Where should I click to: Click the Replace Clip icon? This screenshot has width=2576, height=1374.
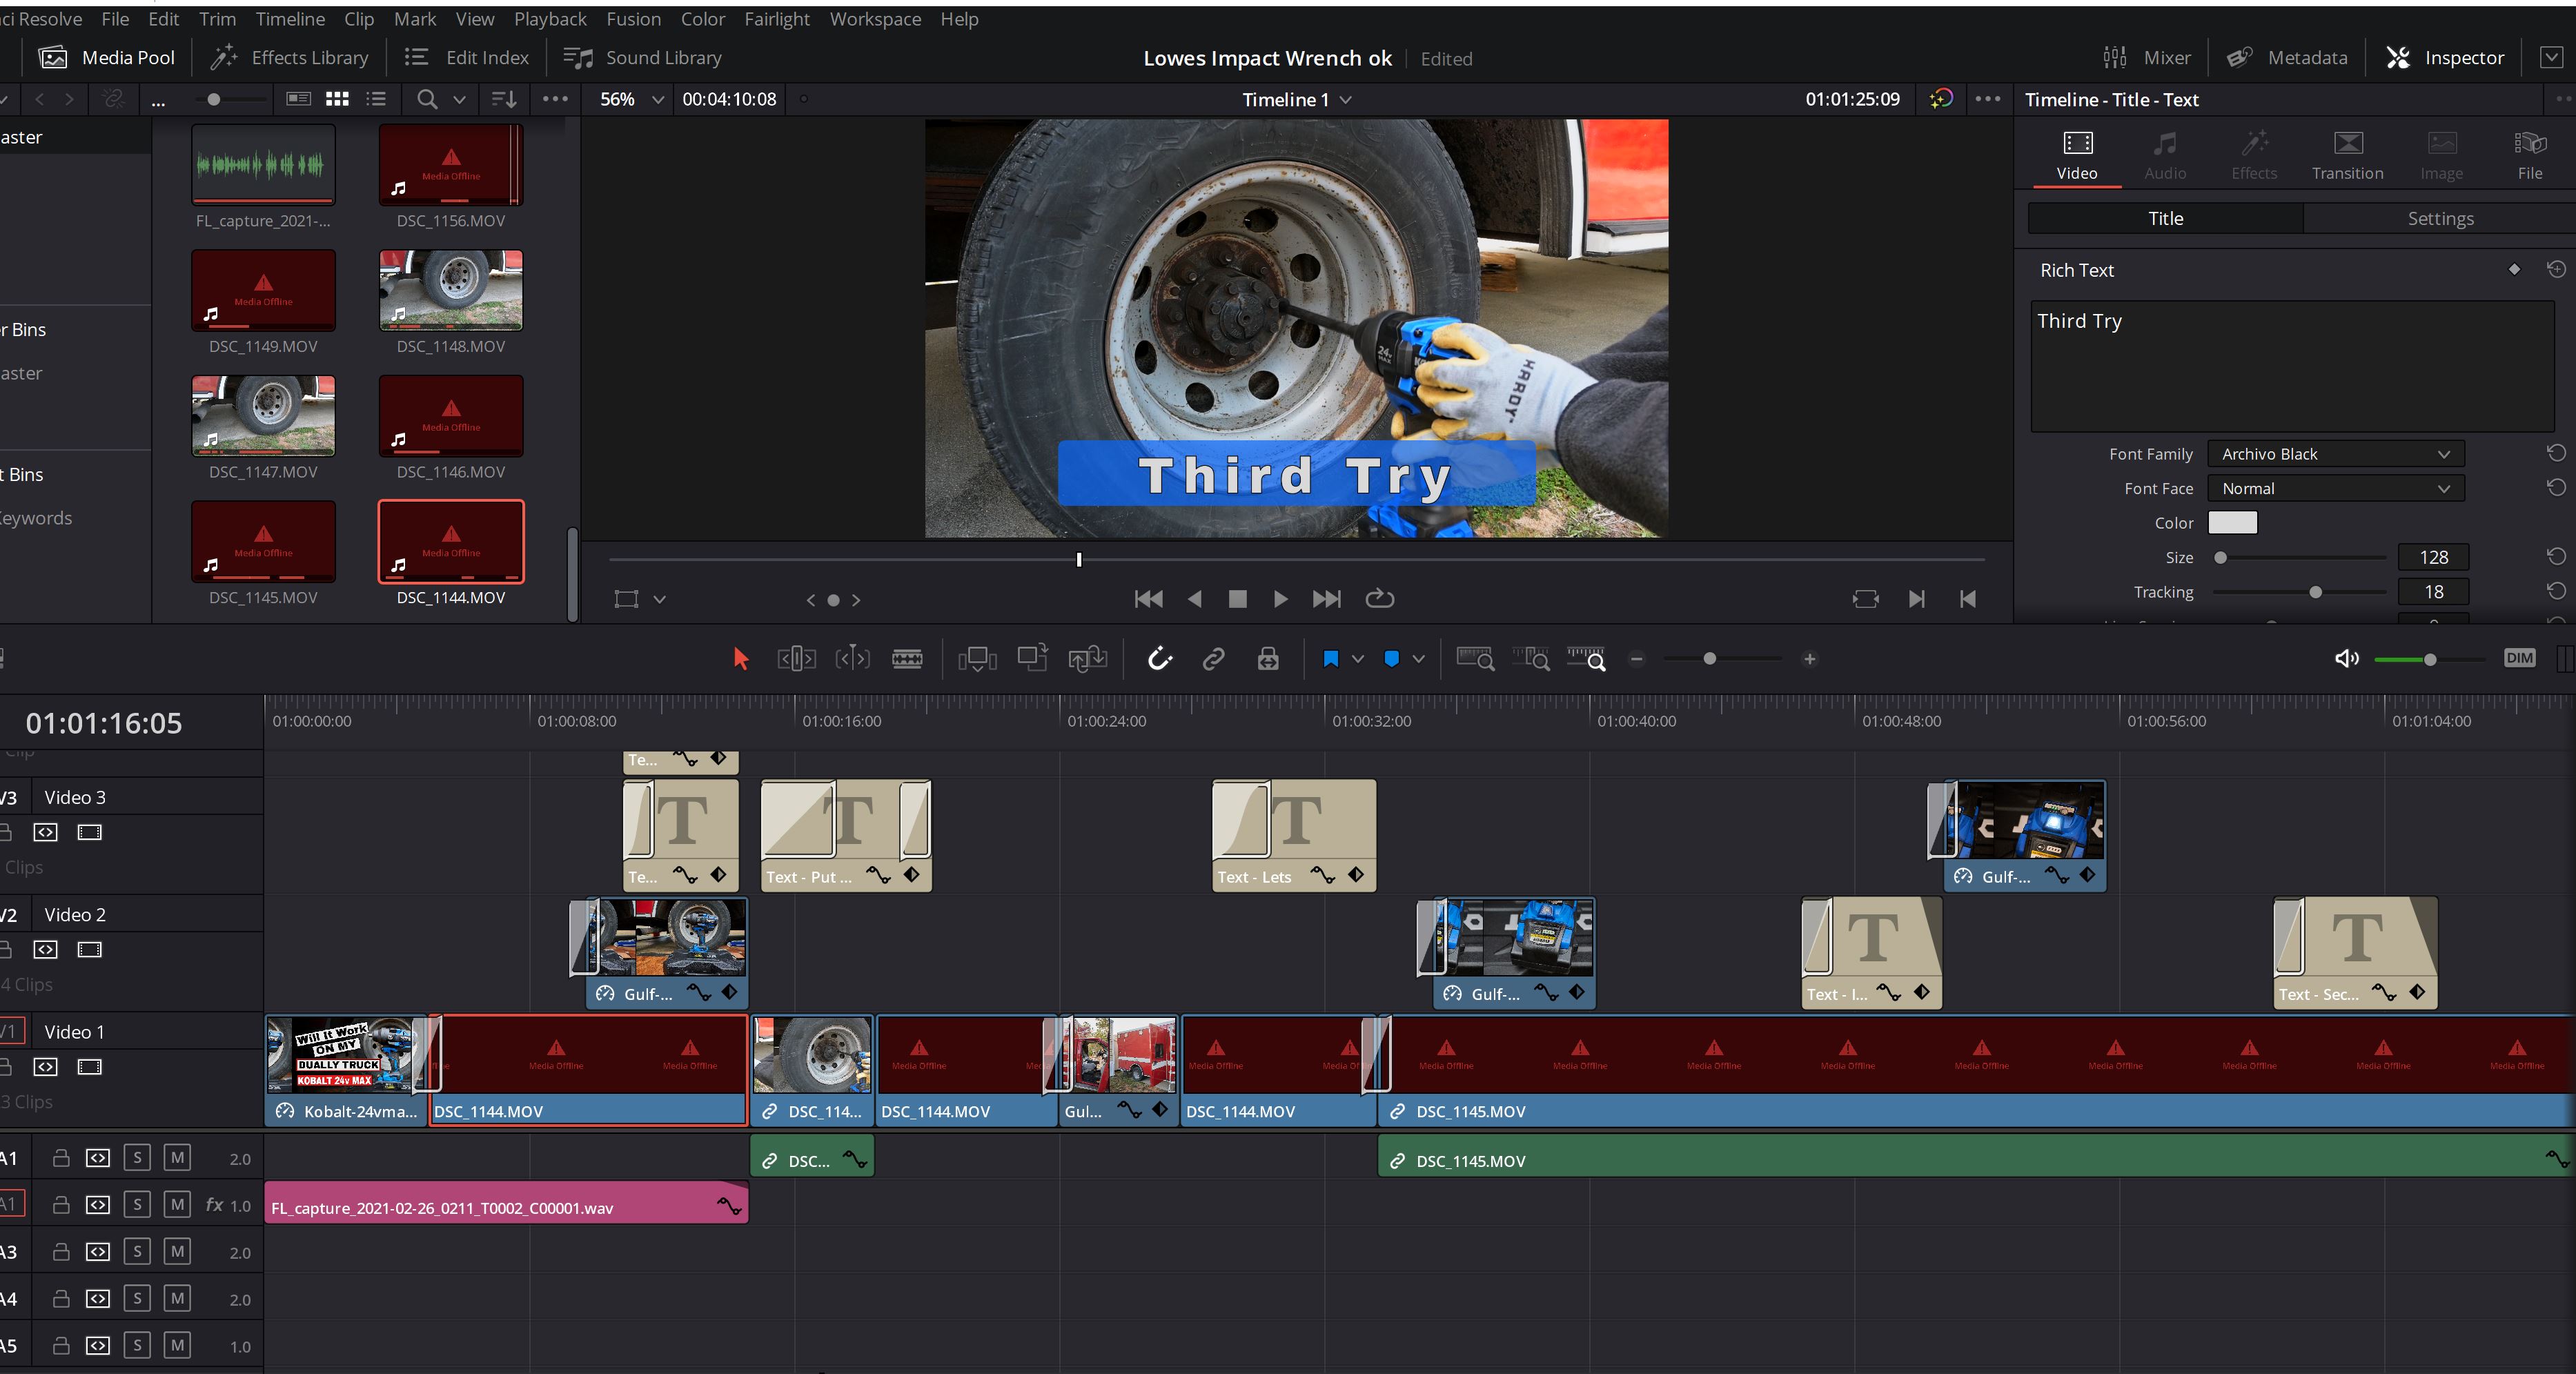point(1087,659)
